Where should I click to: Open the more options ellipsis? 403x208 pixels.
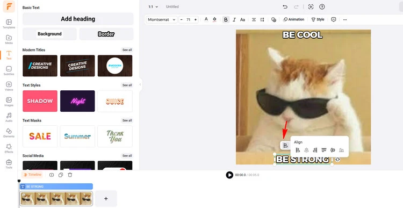pyautogui.click(x=345, y=19)
